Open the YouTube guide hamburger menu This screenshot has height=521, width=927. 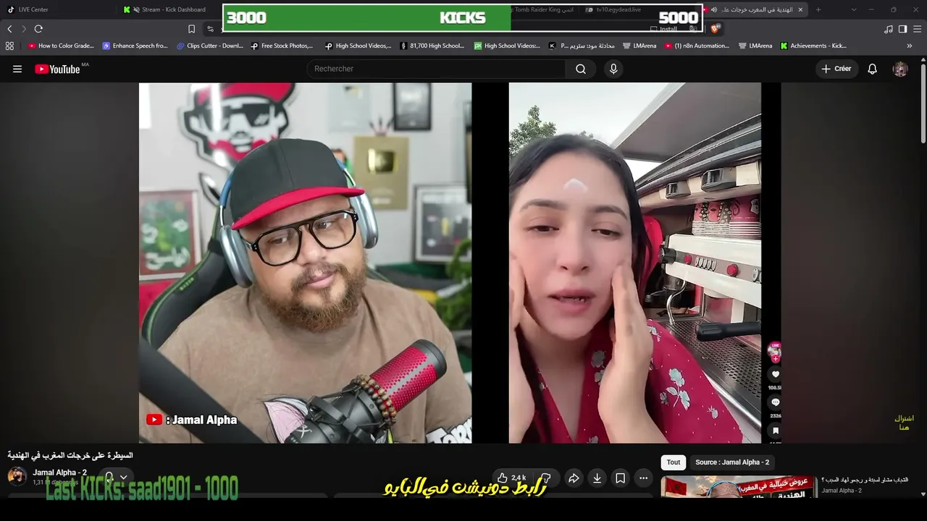(x=17, y=69)
